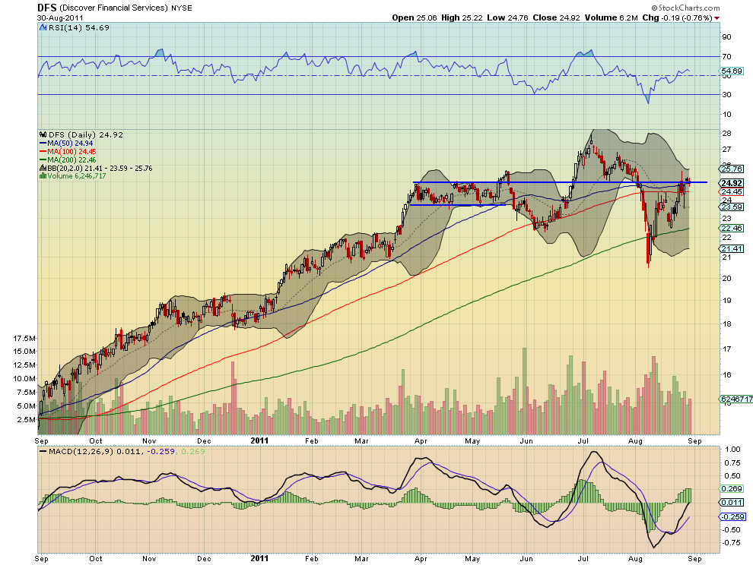Click the 10.0M volume scale label
This screenshot has width=753, height=565.
click(24, 378)
